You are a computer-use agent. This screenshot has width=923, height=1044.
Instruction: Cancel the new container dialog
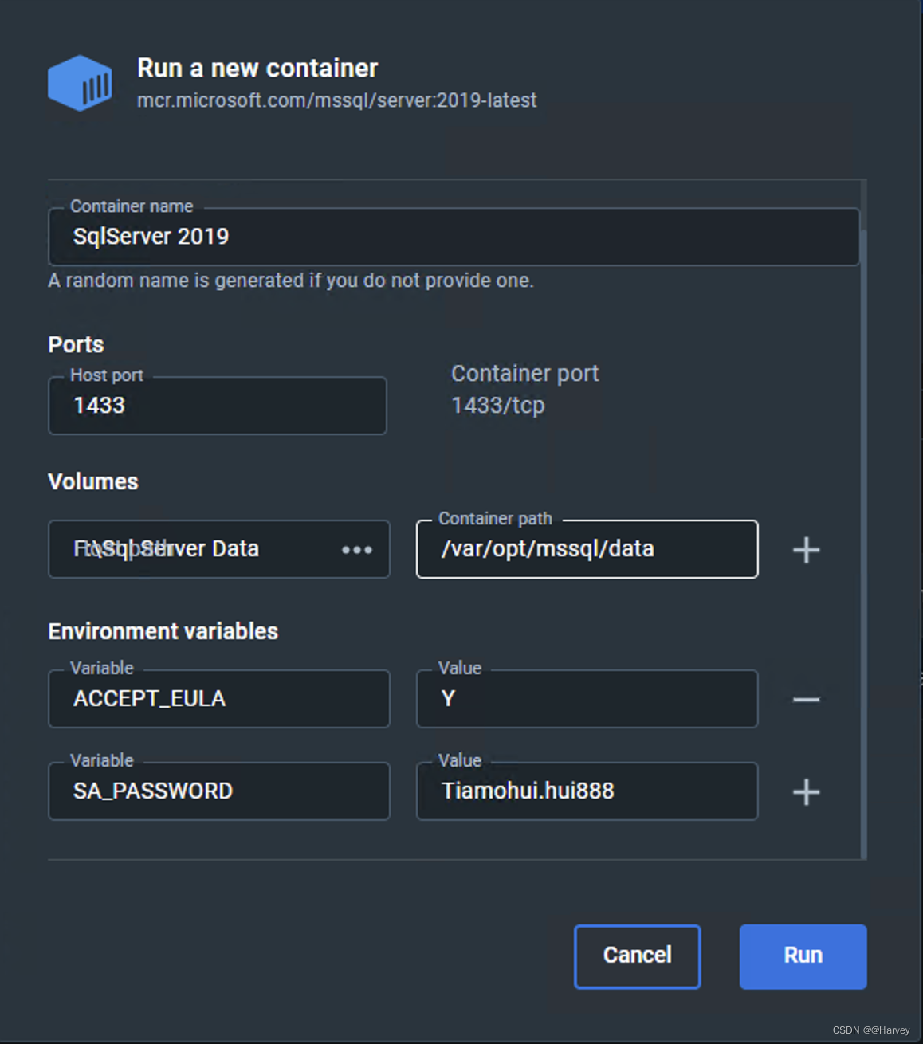point(637,956)
